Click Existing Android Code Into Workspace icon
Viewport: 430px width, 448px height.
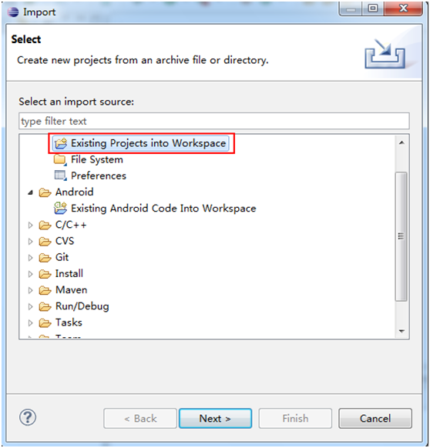[x=60, y=209]
